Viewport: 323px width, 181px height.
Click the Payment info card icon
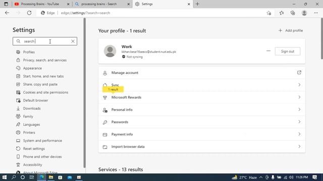click(x=105, y=135)
